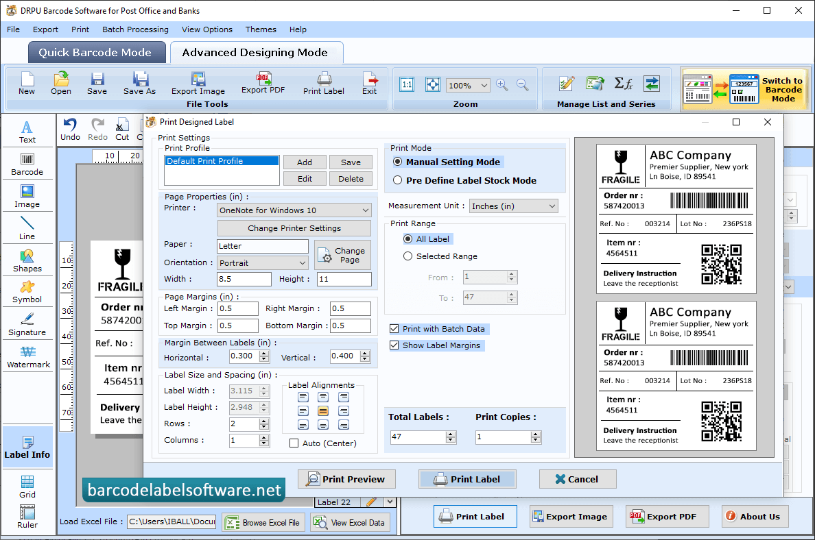Click the Save toolbar icon
The width and height of the screenshot is (815, 540).
tap(97, 84)
